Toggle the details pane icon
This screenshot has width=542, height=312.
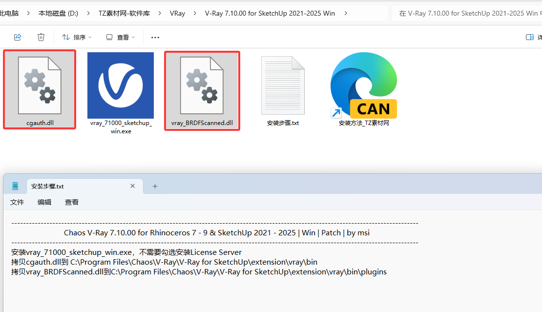coord(530,37)
